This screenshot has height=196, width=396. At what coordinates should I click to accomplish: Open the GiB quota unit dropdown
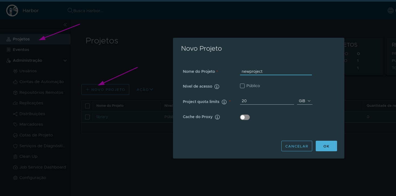305,101
